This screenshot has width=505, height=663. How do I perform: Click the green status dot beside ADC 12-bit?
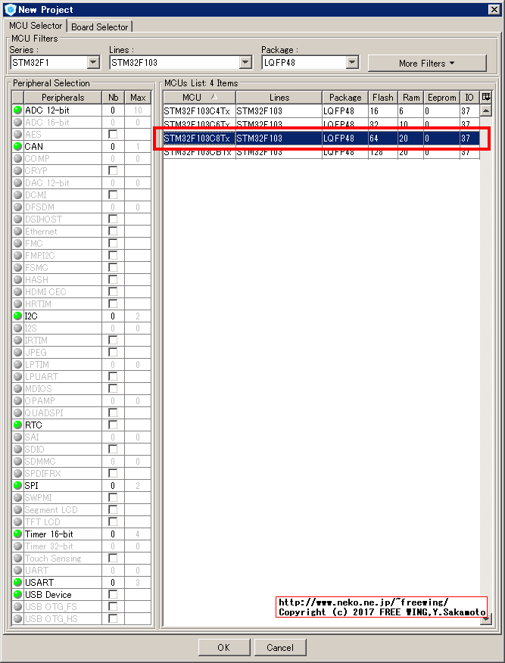17,110
